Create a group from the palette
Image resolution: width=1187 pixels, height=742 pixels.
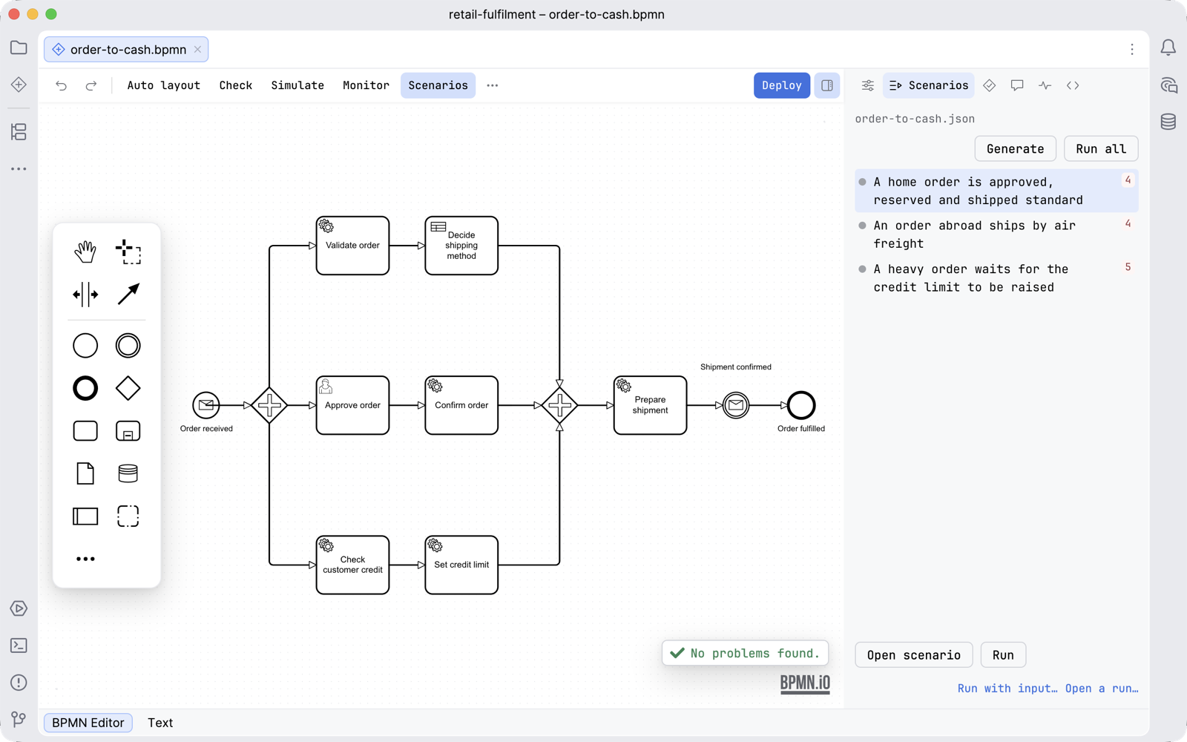coord(128,516)
